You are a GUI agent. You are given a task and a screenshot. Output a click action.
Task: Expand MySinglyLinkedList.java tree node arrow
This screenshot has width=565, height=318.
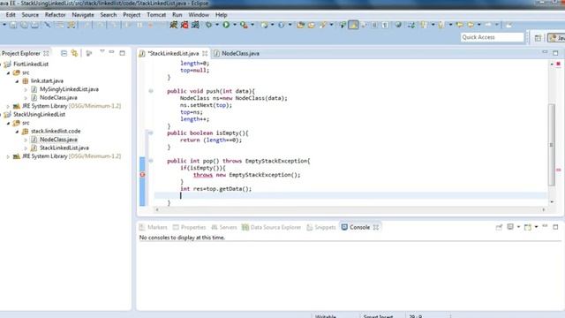pyautogui.click(x=26, y=89)
